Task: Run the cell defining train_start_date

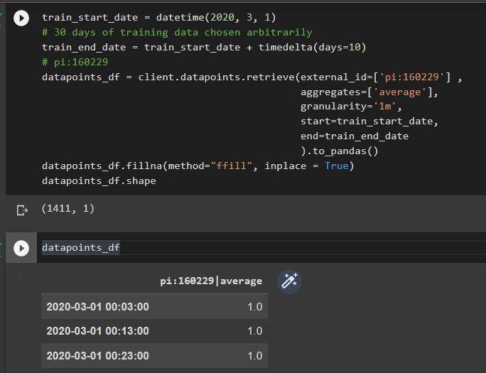Action: tap(21, 18)
